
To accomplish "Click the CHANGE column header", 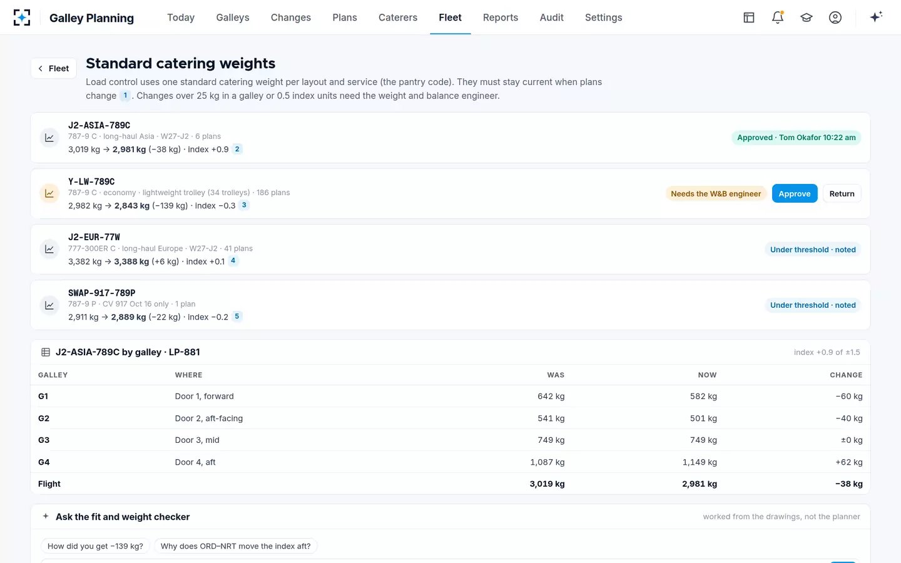I will (846, 375).
